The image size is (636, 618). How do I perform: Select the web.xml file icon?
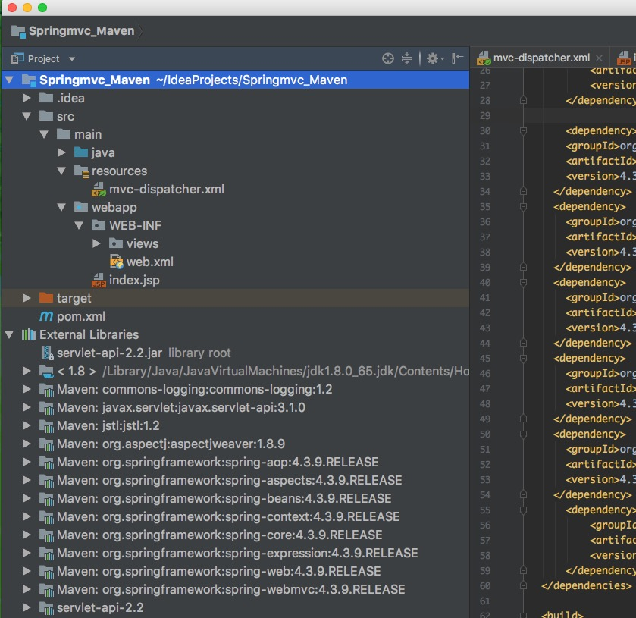click(117, 262)
